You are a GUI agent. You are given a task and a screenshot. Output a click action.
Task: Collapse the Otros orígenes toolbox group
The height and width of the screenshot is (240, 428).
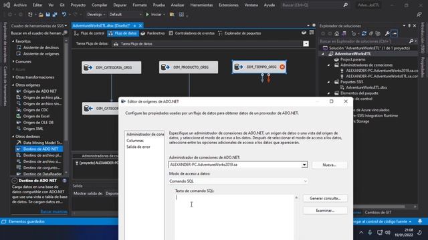[x=13, y=85]
